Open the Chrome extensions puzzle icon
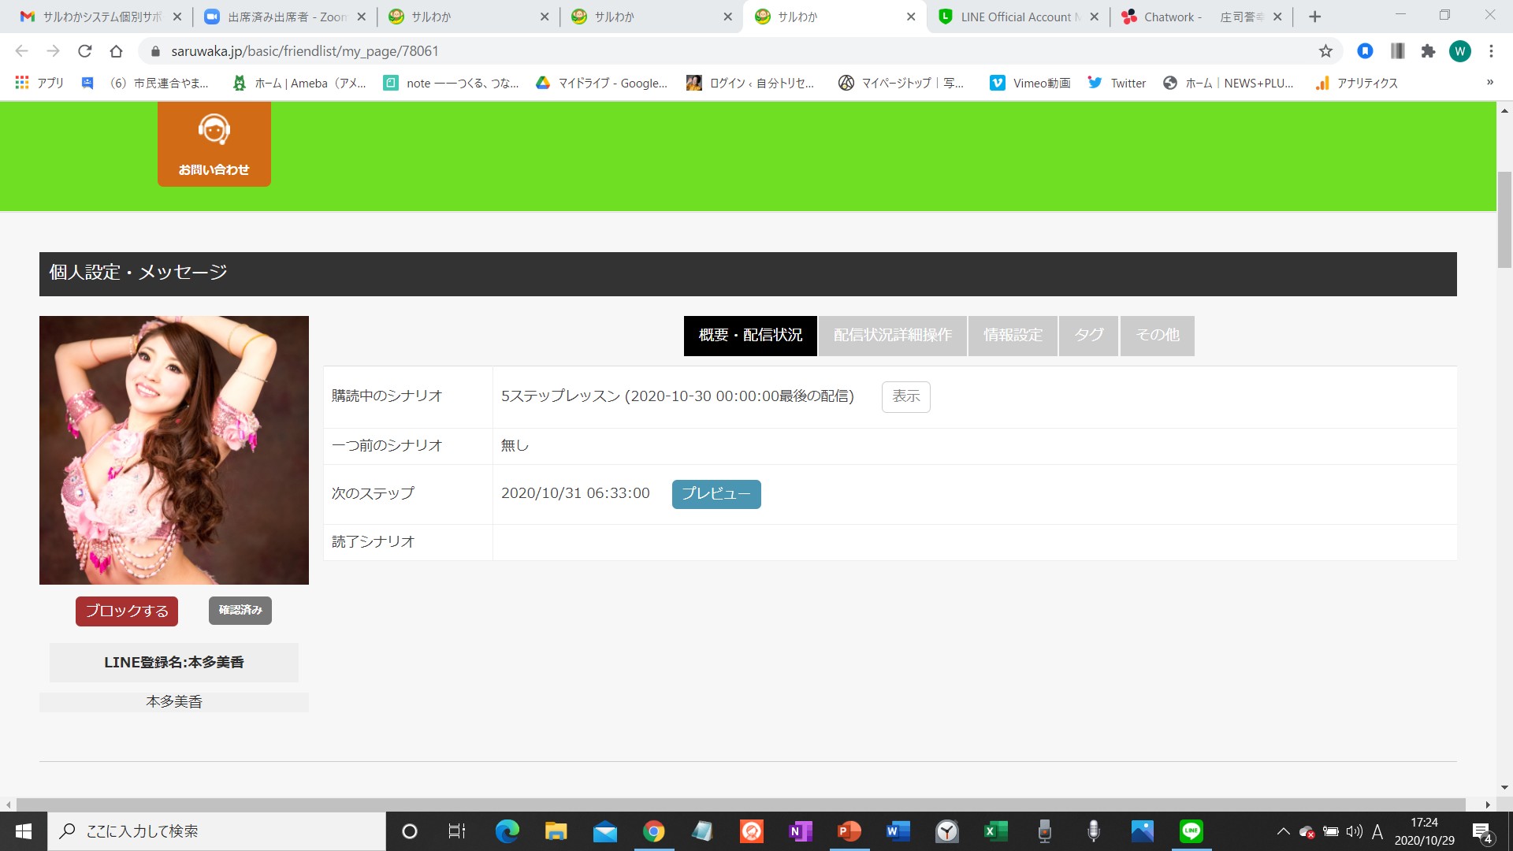 1428,51
